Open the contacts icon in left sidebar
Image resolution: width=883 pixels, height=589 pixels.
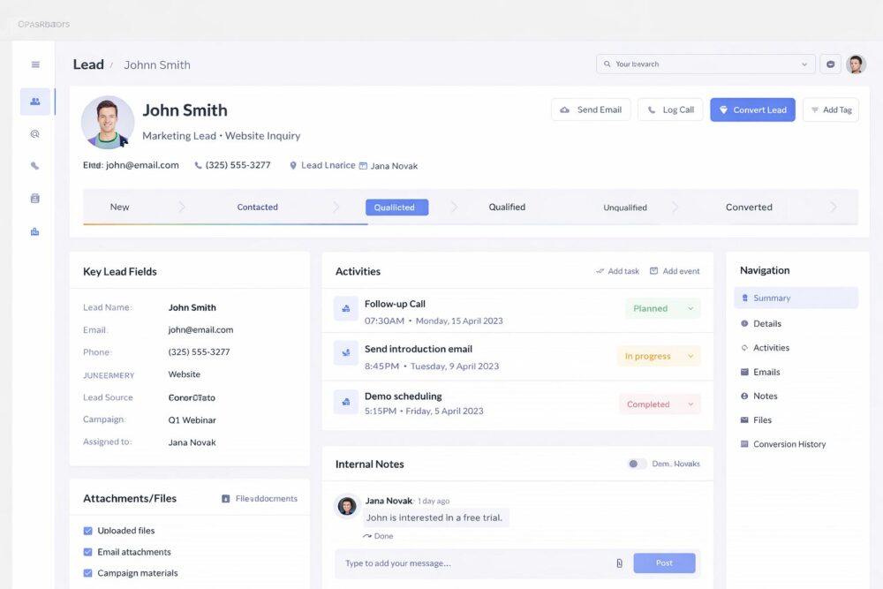35,102
